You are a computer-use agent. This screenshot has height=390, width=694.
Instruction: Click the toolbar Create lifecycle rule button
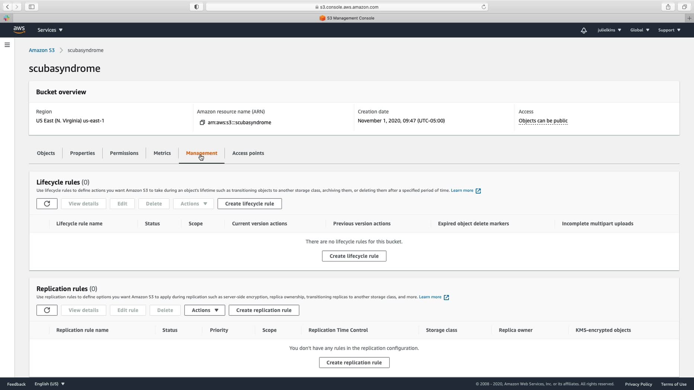(x=250, y=204)
